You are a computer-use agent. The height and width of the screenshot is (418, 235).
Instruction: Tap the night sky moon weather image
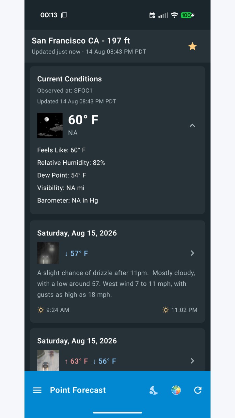pyautogui.click(x=50, y=125)
